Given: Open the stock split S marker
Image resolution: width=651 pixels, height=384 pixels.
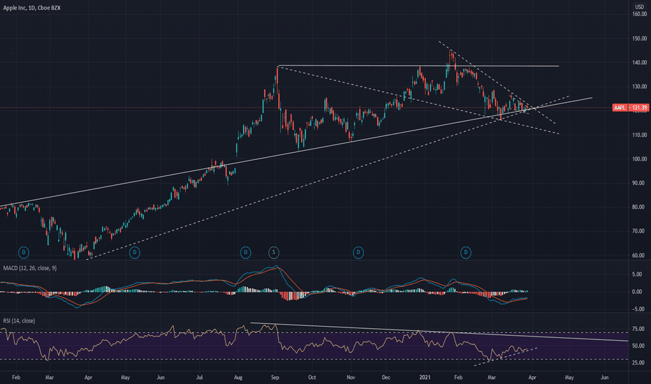Looking at the screenshot, I should click(274, 253).
